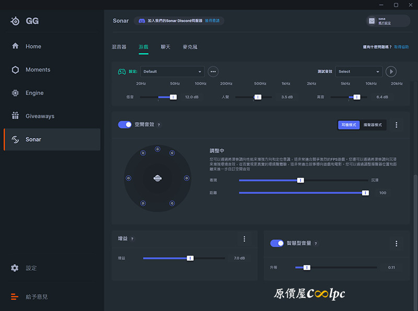This screenshot has width=418, height=311.
Task: Switch to the 混音器 mixer tab
Action: click(119, 47)
